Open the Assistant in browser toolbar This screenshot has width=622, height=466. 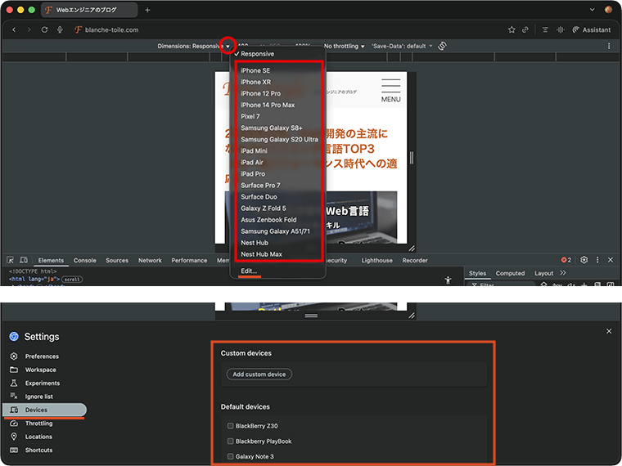pyautogui.click(x=591, y=29)
